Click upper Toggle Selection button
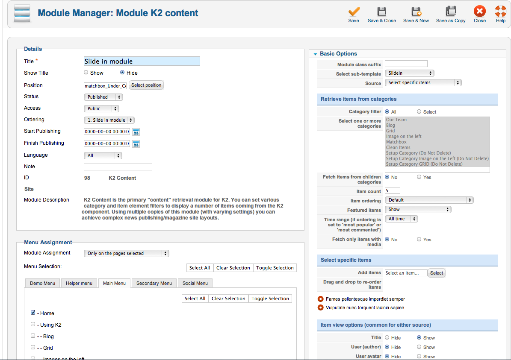This screenshot has height=360, width=511. point(275,268)
